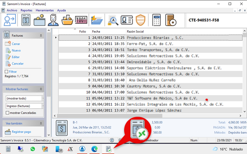Screen dimensions: 247x154
Task: Collapse the Vea también section
Action: pyautogui.click(x=41, y=123)
